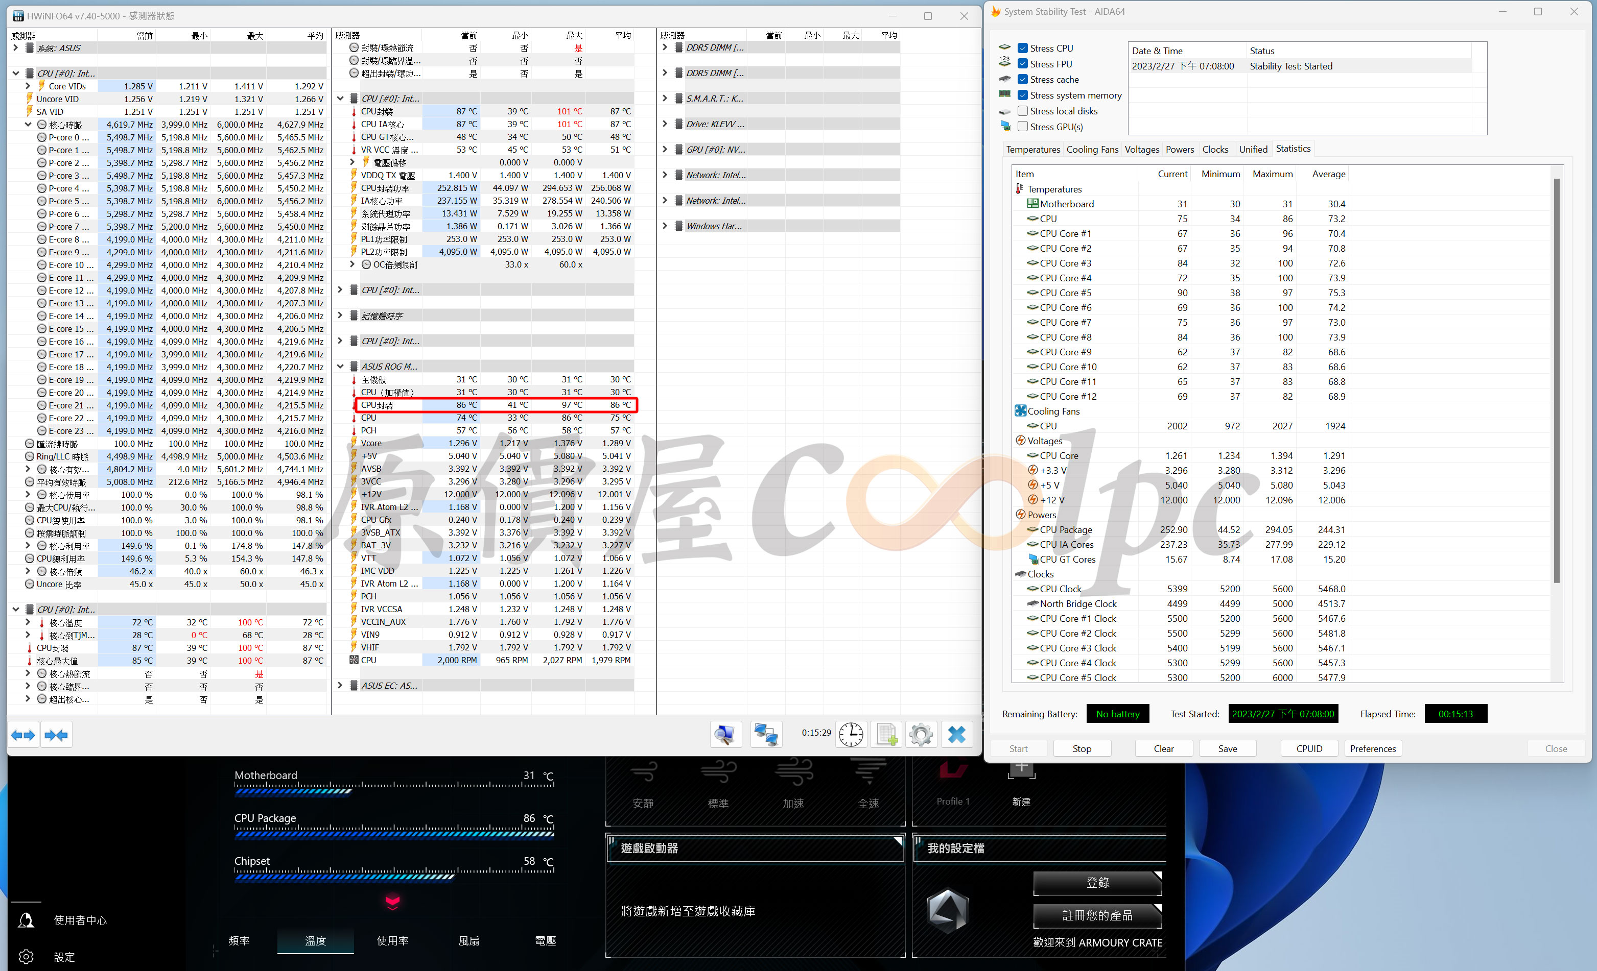Switch to the Clocks tab

[x=1215, y=149]
